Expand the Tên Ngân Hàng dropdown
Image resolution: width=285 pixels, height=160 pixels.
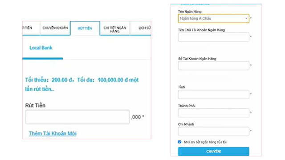click(x=214, y=19)
